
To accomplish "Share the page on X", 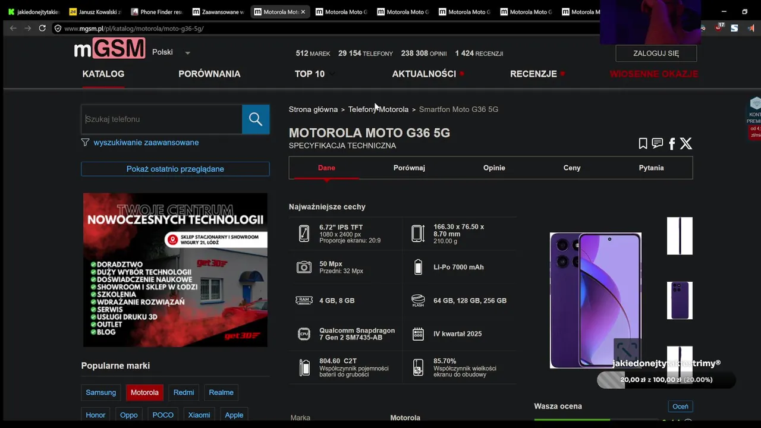I will point(686,143).
